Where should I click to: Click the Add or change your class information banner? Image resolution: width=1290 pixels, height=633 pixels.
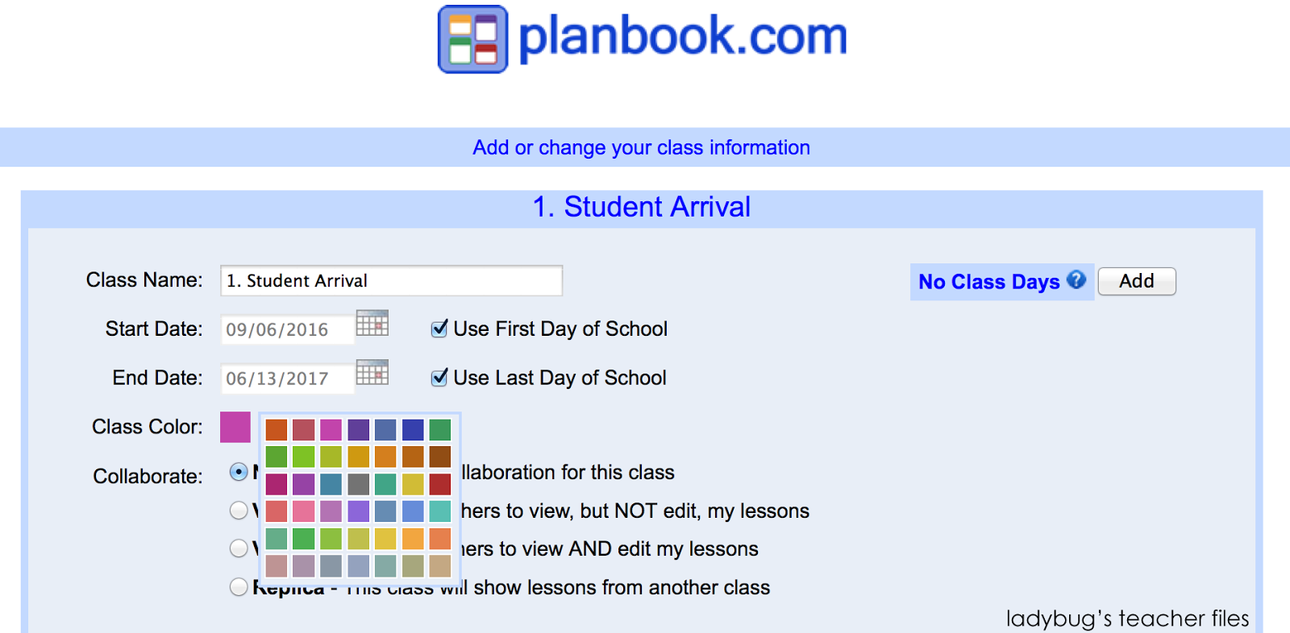(641, 147)
